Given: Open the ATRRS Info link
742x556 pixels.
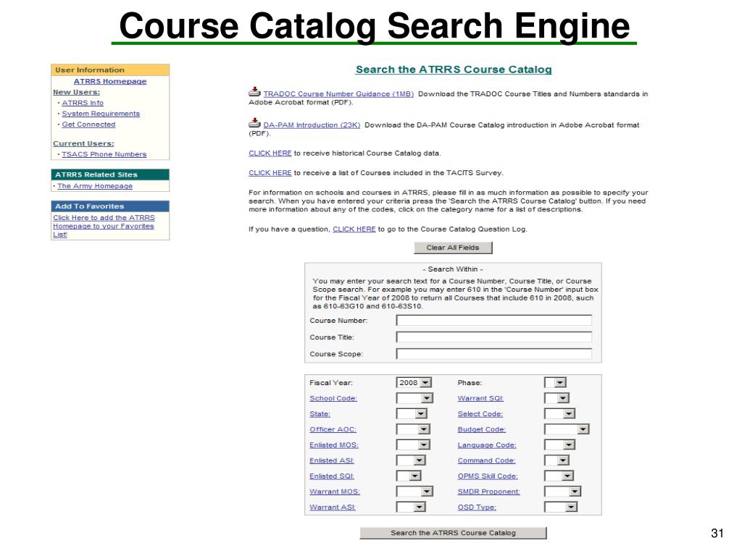Looking at the screenshot, I should click(83, 103).
